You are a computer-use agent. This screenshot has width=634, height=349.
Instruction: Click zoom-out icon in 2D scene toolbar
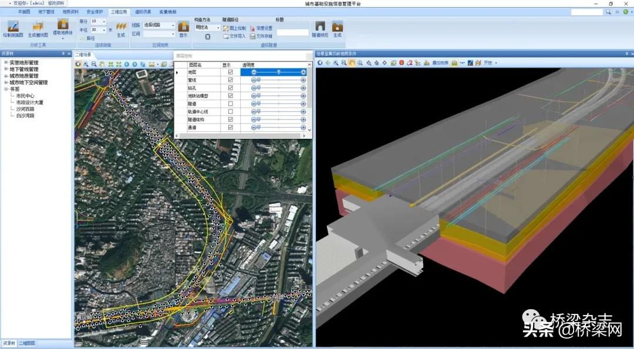[x=94, y=64]
